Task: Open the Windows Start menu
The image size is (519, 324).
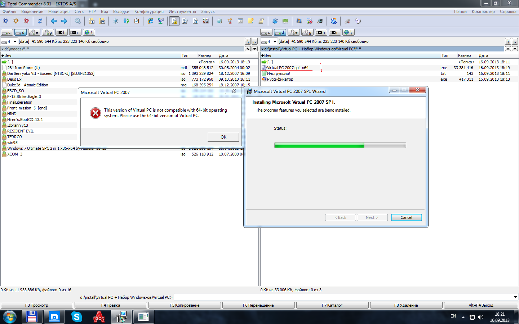Action: click(9, 317)
